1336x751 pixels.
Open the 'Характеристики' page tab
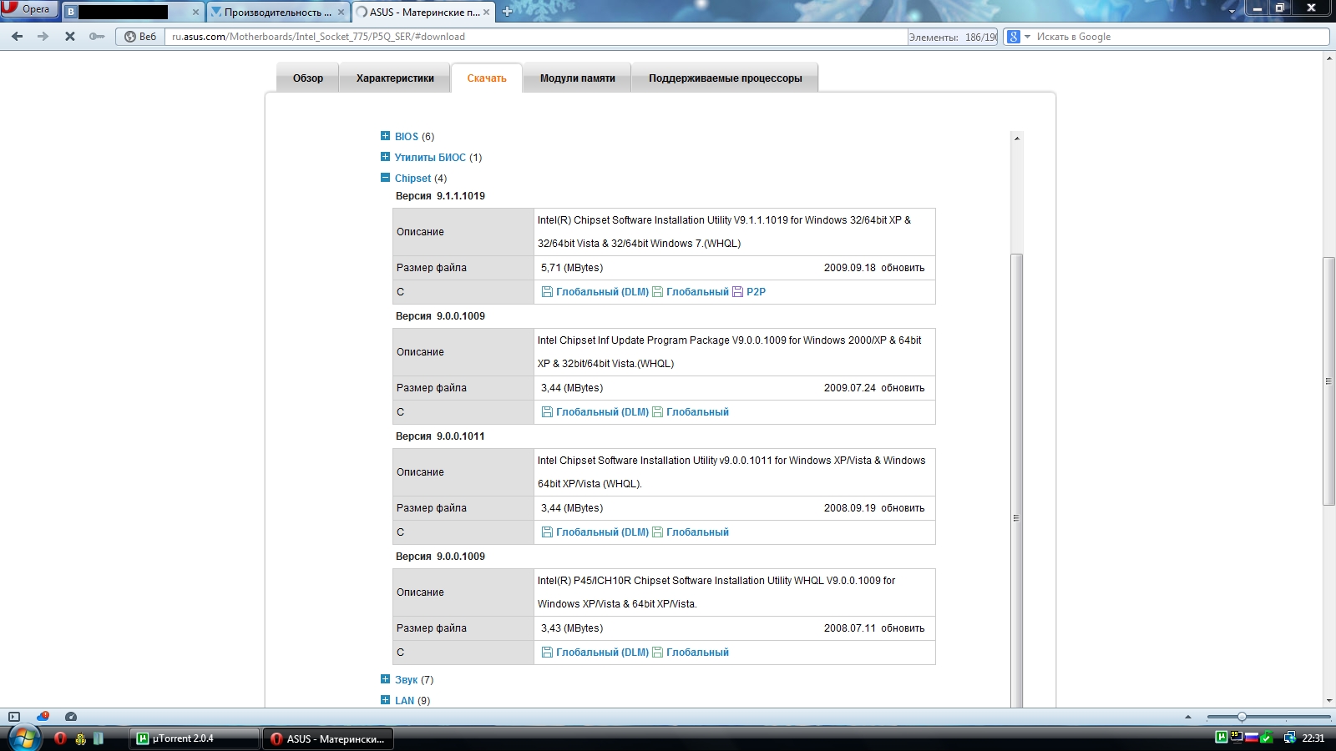click(x=395, y=78)
